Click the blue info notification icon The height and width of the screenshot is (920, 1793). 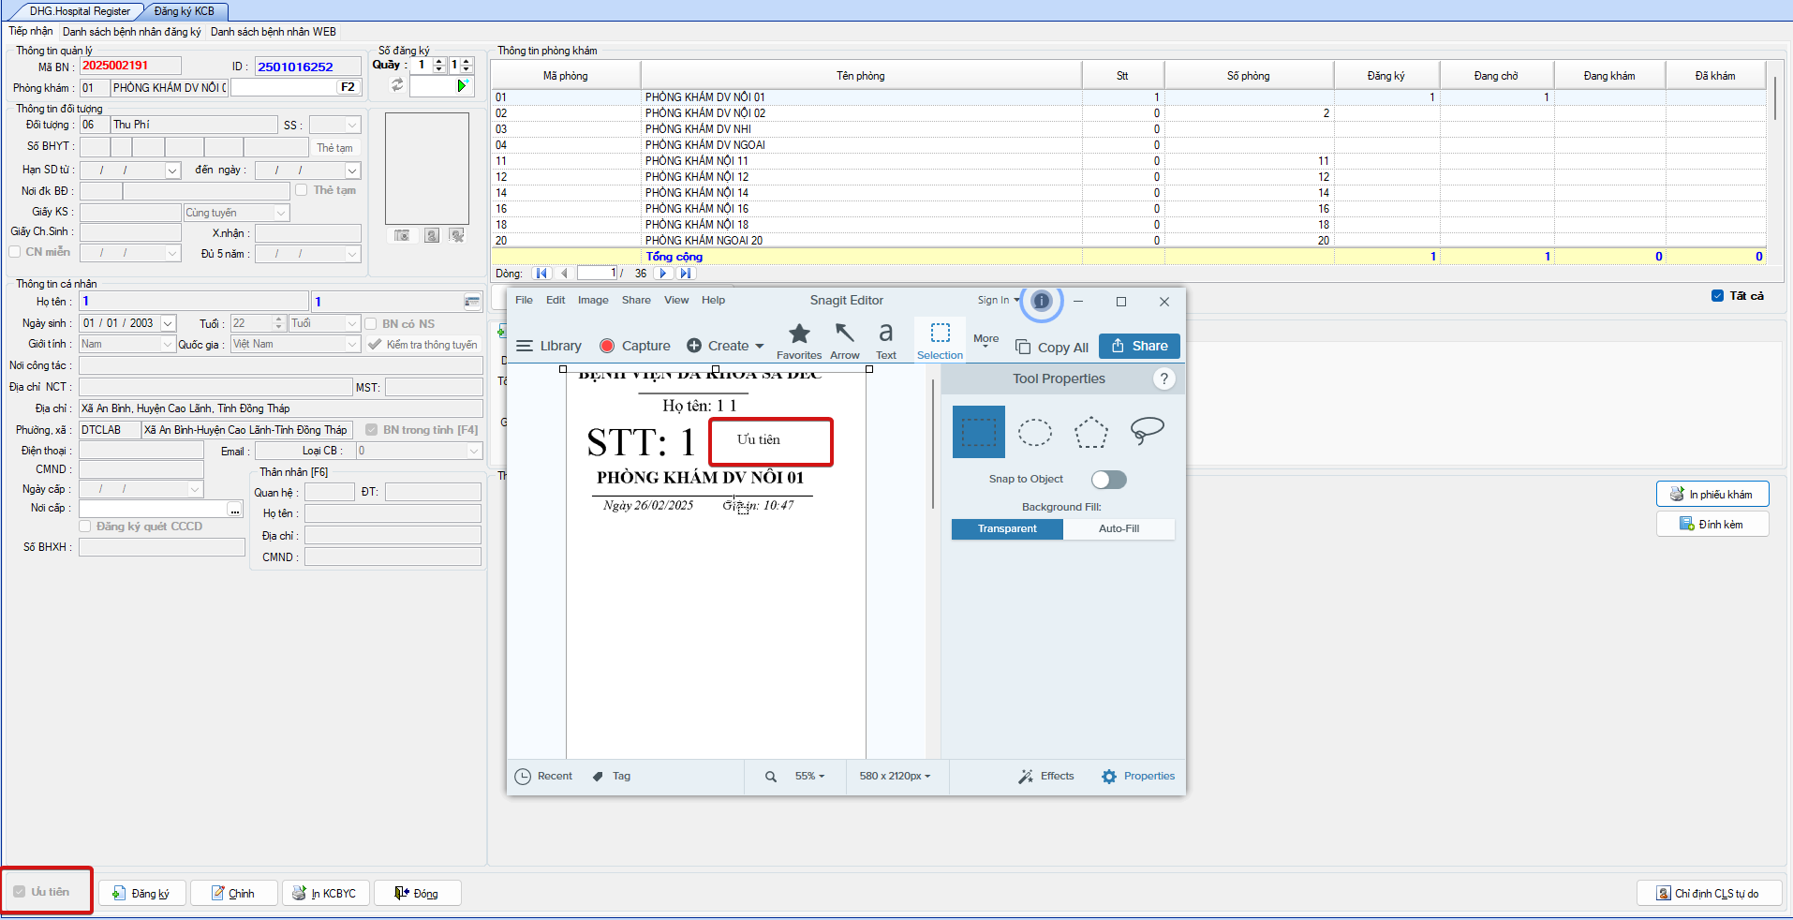tap(1042, 301)
